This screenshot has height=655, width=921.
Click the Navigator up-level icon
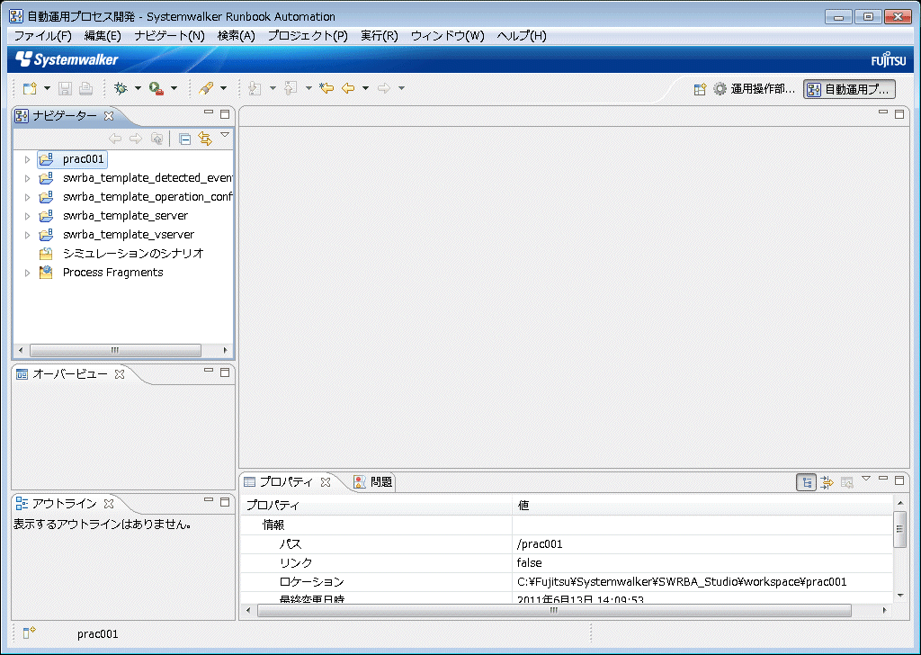point(156,139)
